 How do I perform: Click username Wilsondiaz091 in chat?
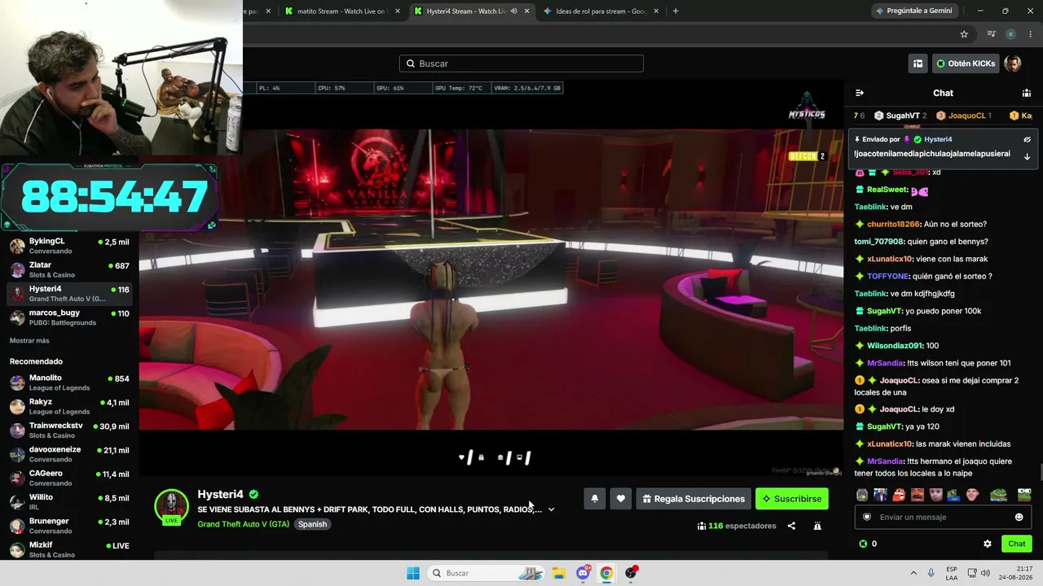(x=895, y=346)
